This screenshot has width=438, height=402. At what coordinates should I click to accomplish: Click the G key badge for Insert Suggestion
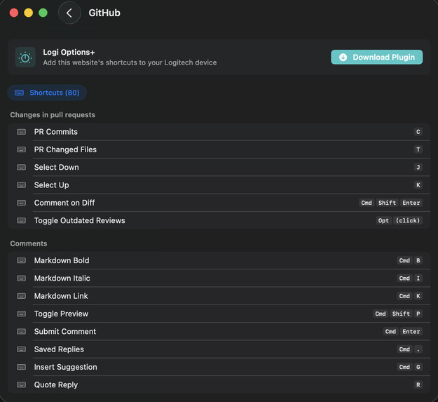[418, 367]
